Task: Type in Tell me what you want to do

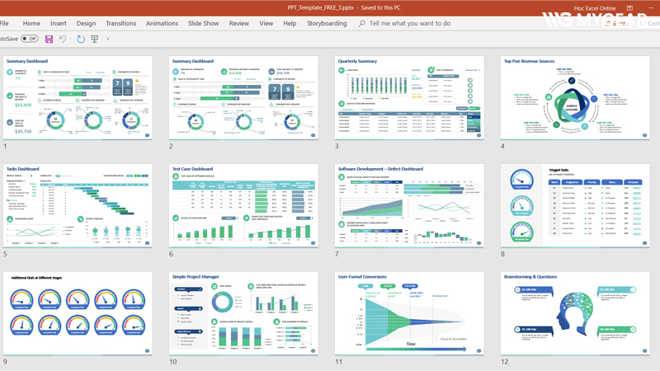Action: pos(410,23)
